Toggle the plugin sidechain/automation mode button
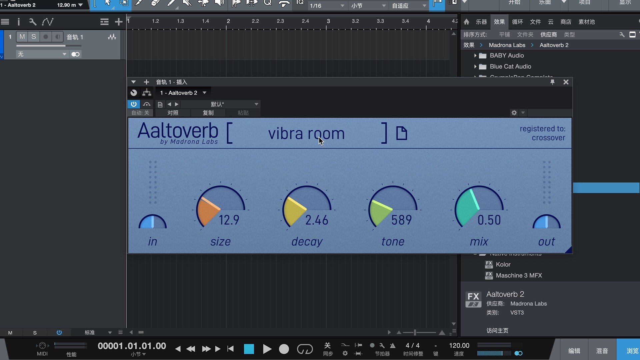The height and width of the screenshot is (360, 640). pos(147,104)
